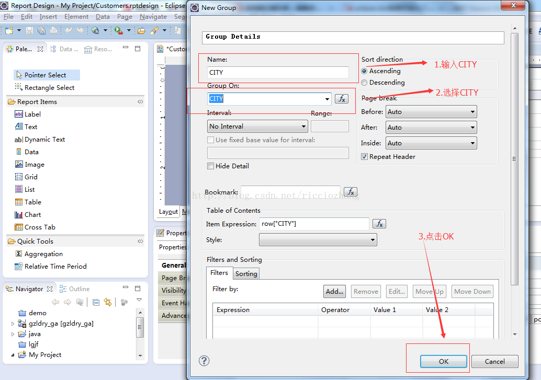Click the Add... filter button
541x380 pixels.
point(335,291)
